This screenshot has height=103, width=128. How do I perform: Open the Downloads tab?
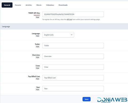pyautogui.click(x=63, y=5)
